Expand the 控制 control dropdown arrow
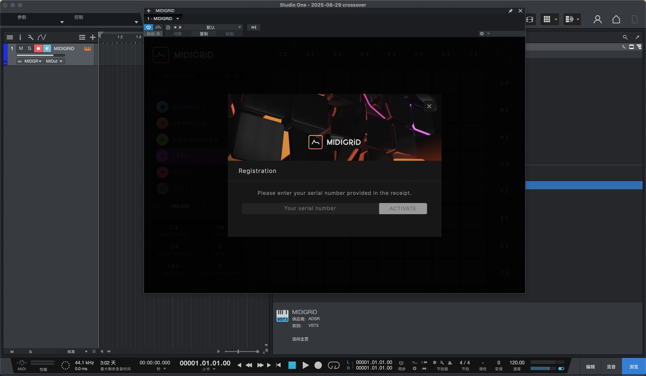 click(x=136, y=22)
